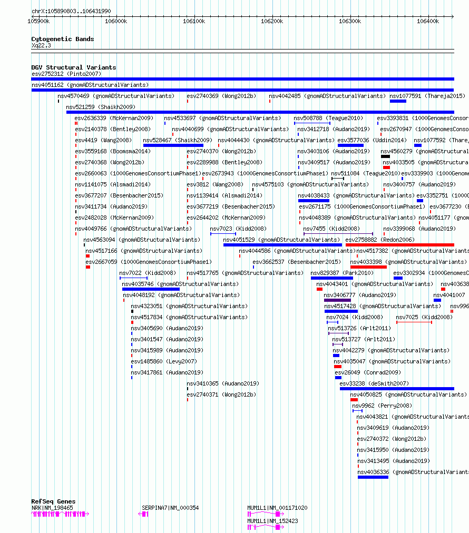Click the SERPINA7 gene arrow glyph
Screen dimensions: 469x533
143,514
